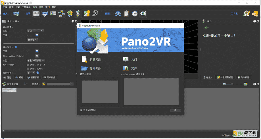Open the tour browser icon in toolbar

61,13
